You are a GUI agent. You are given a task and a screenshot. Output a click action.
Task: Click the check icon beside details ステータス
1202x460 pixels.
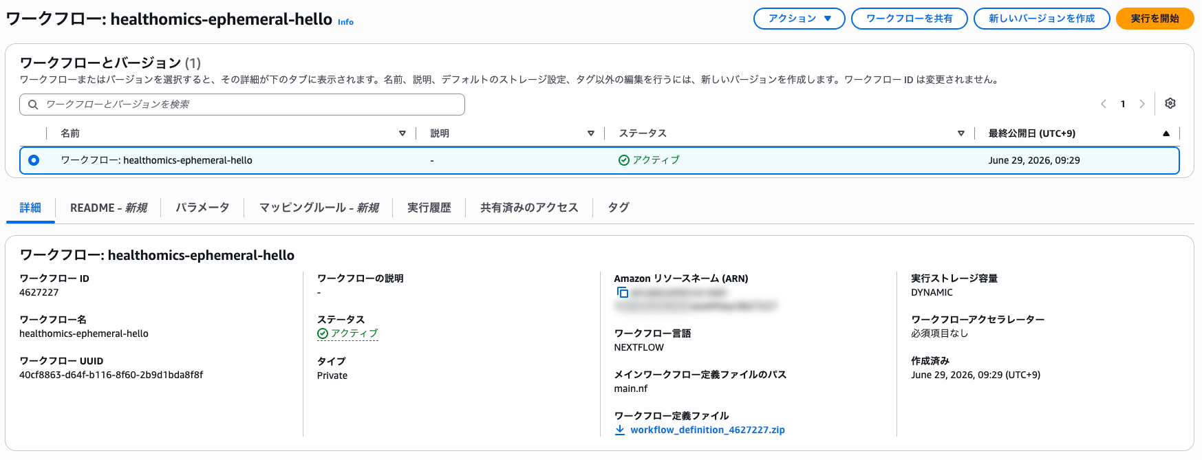click(322, 333)
